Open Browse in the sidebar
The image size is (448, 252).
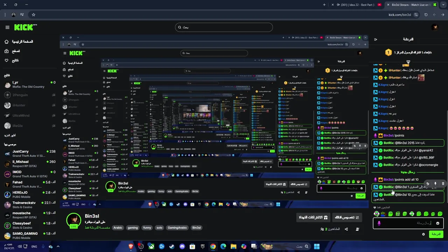12,51
